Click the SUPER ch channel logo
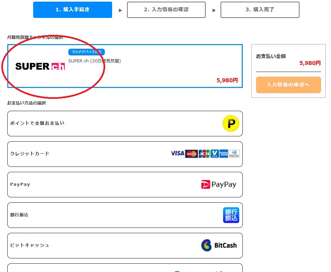This screenshot has width=331, height=272. (x=40, y=66)
